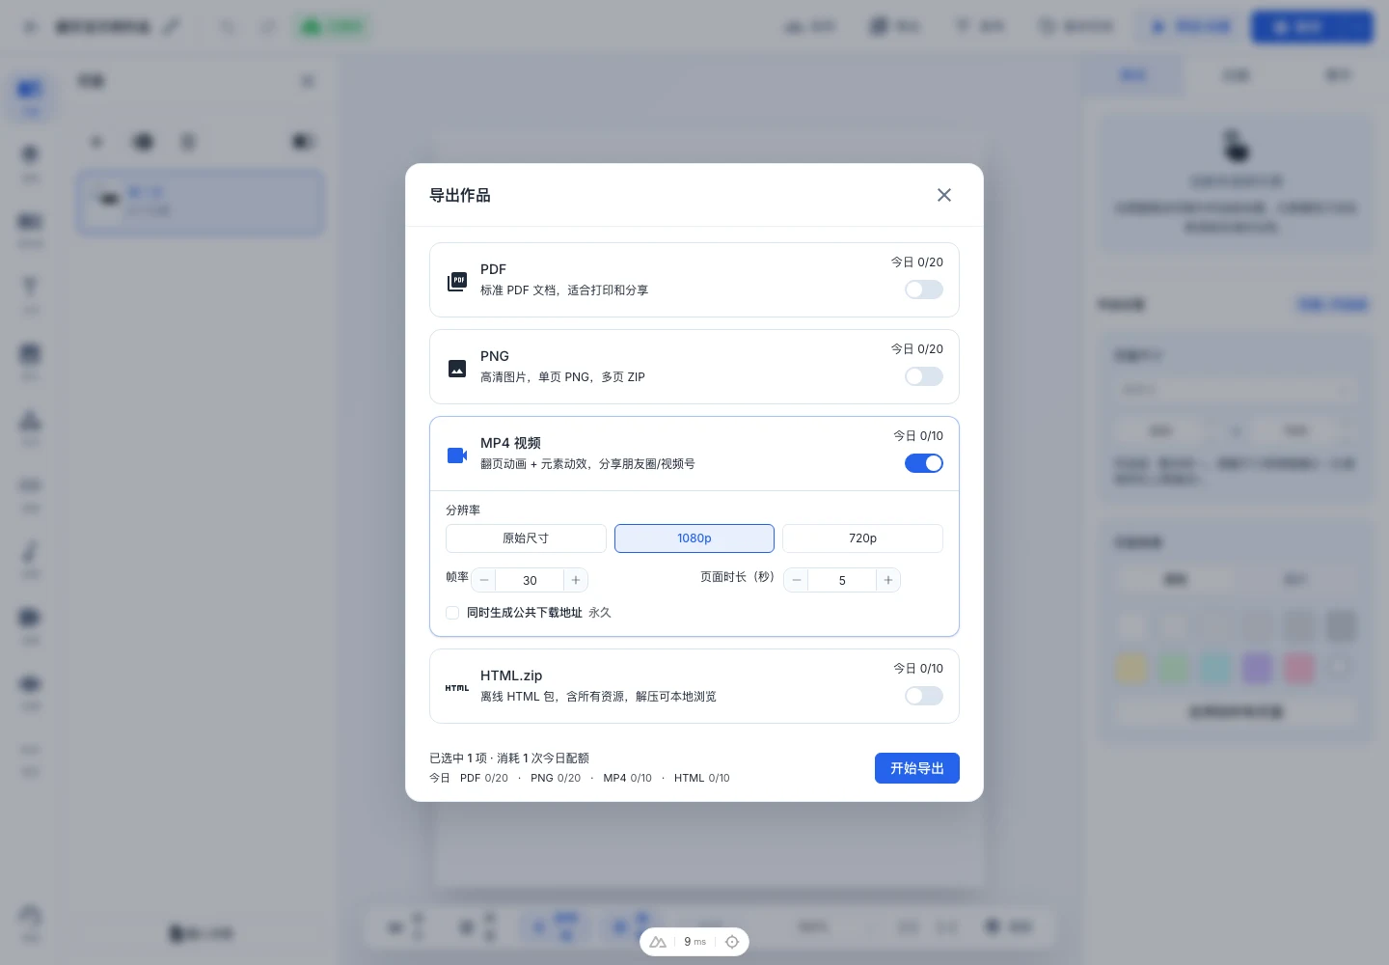This screenshot has width=1389, height=965.
Task: Enable the PNG export toggle
Action: coord(924,376)
